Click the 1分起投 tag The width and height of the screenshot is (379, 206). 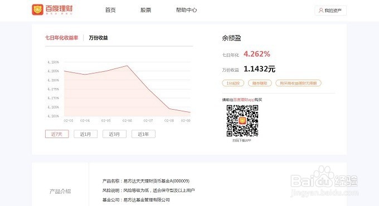tap(233, 83)
